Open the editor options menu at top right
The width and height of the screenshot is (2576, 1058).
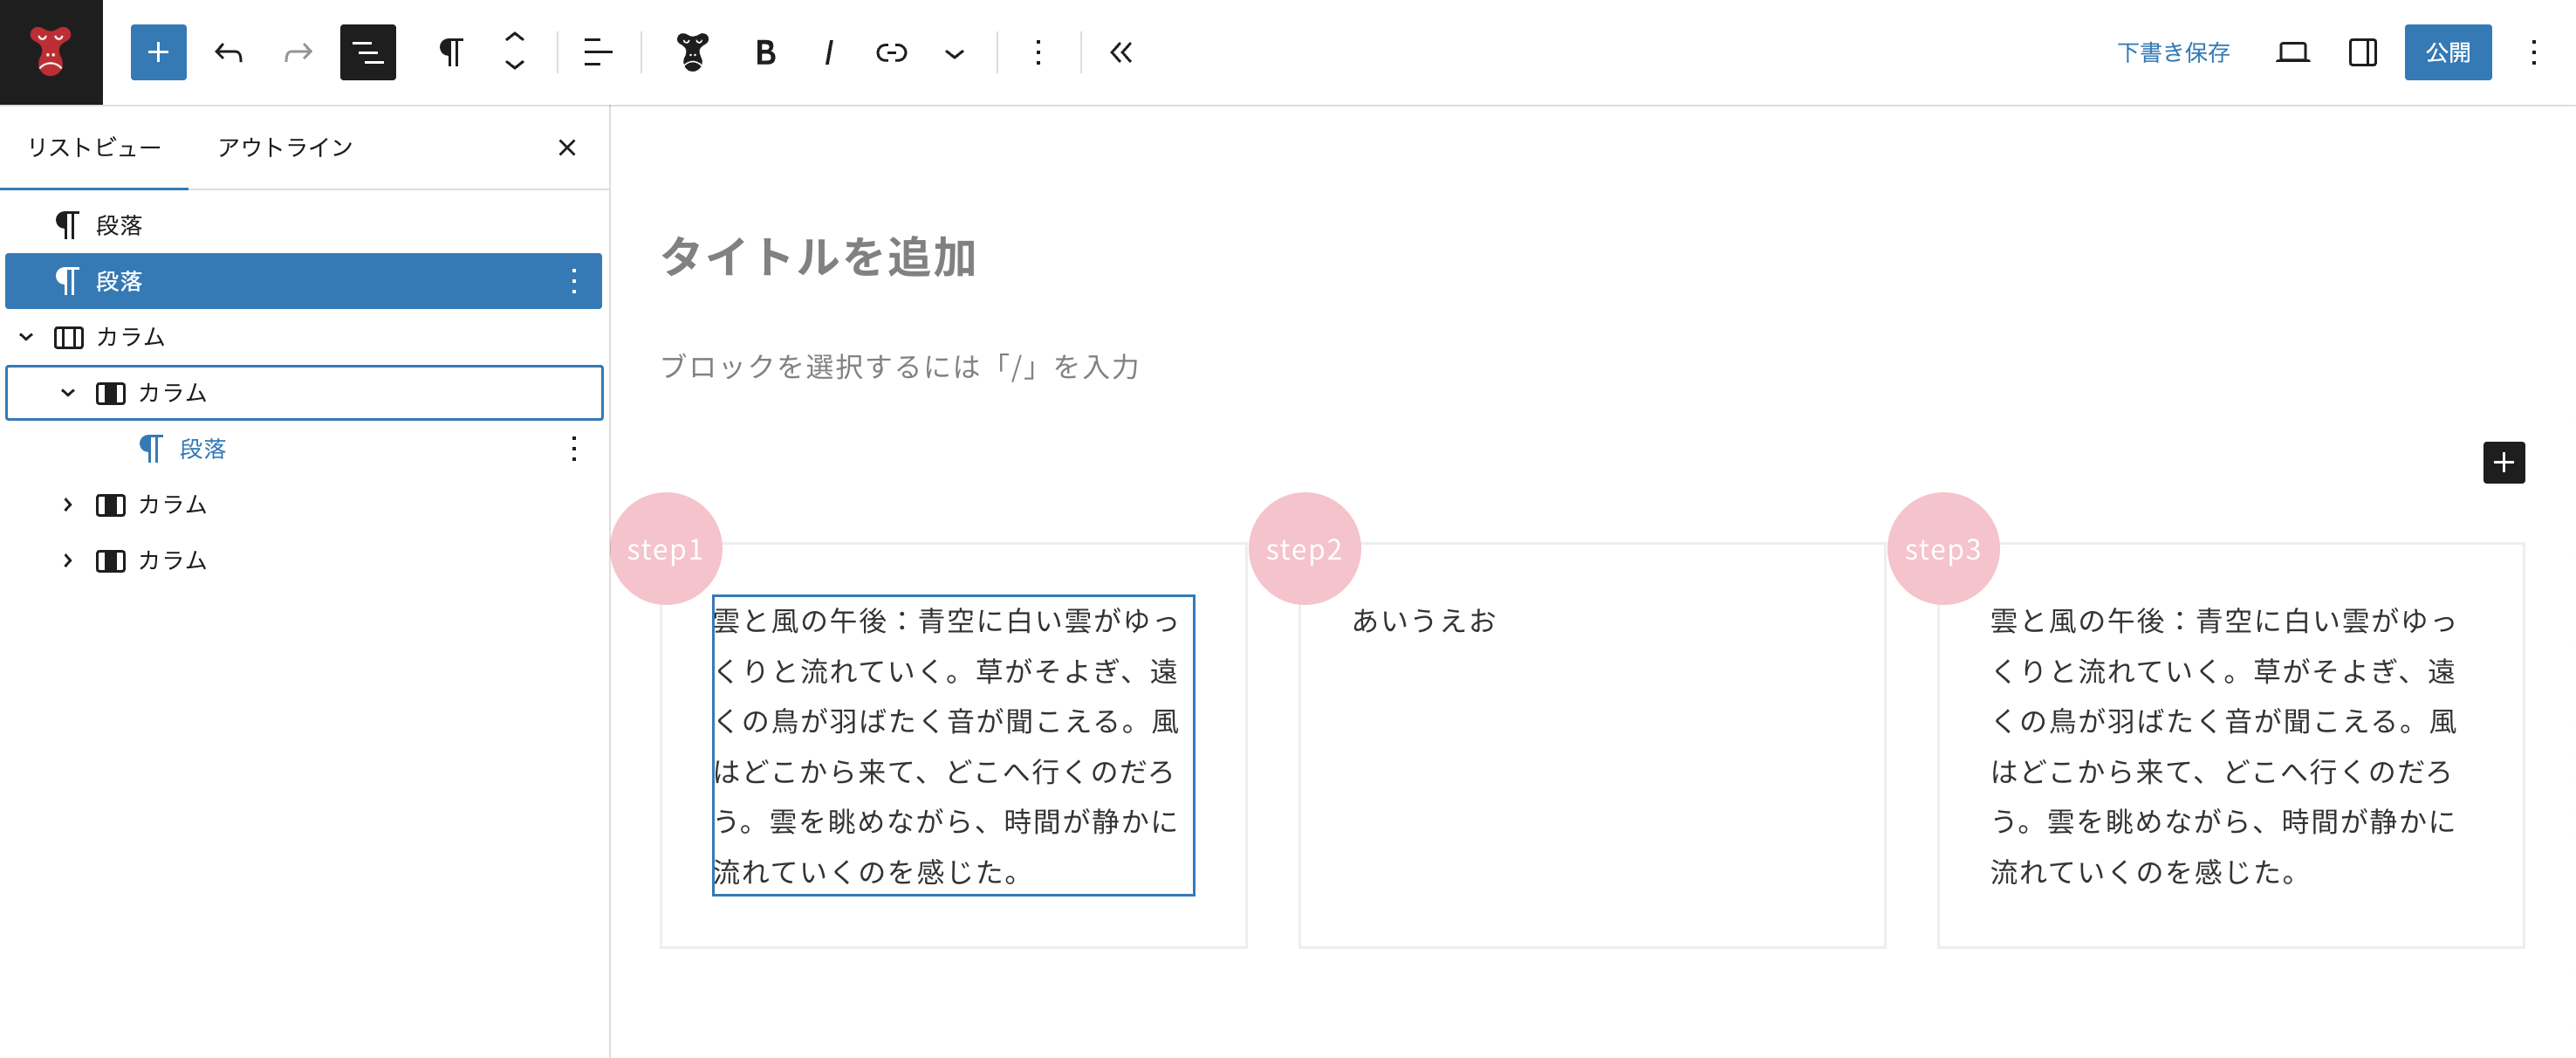coord(2533,52)
